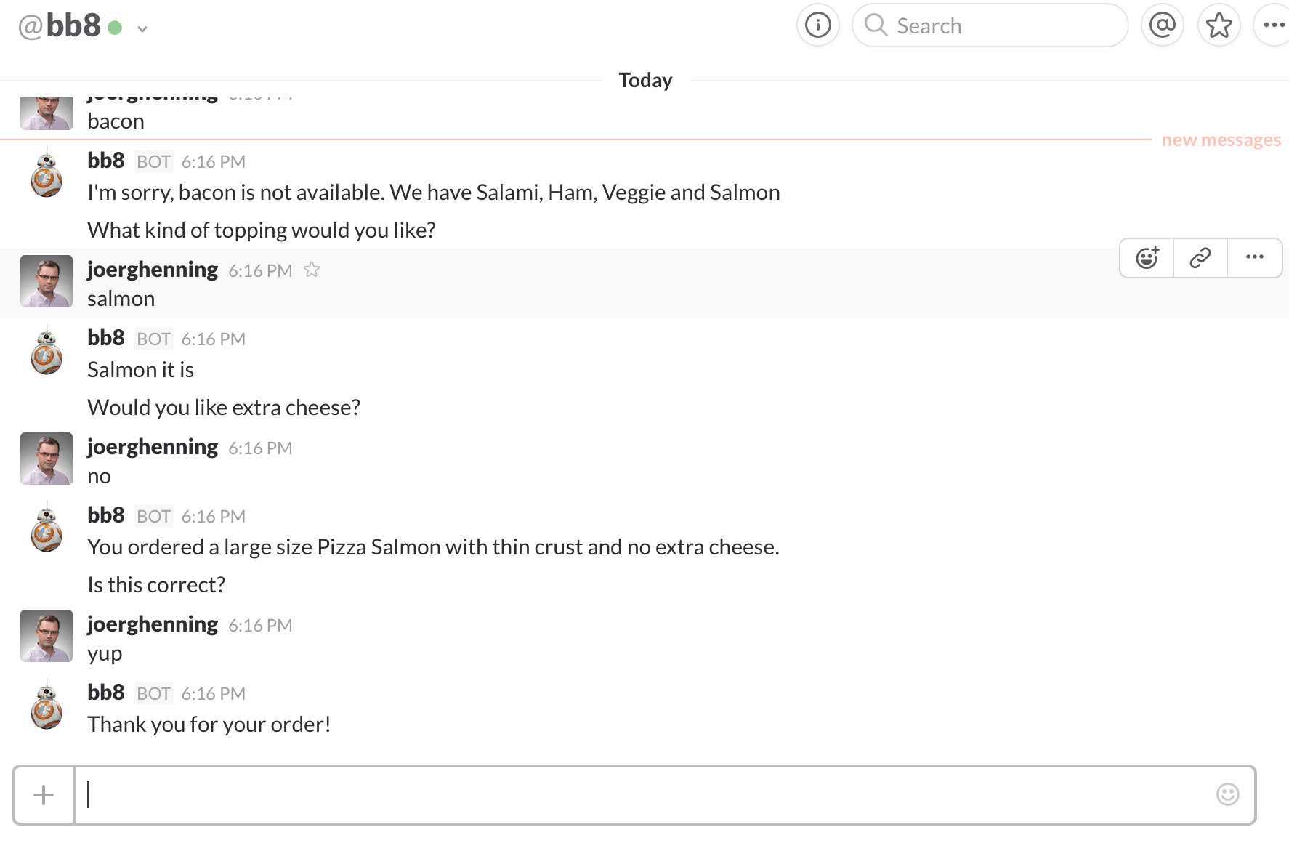Image resolution: width=1289 pixels, height=843 pixels.
Task: Click bb8 name above You ordered message
Action: click(x=106, y=515)
